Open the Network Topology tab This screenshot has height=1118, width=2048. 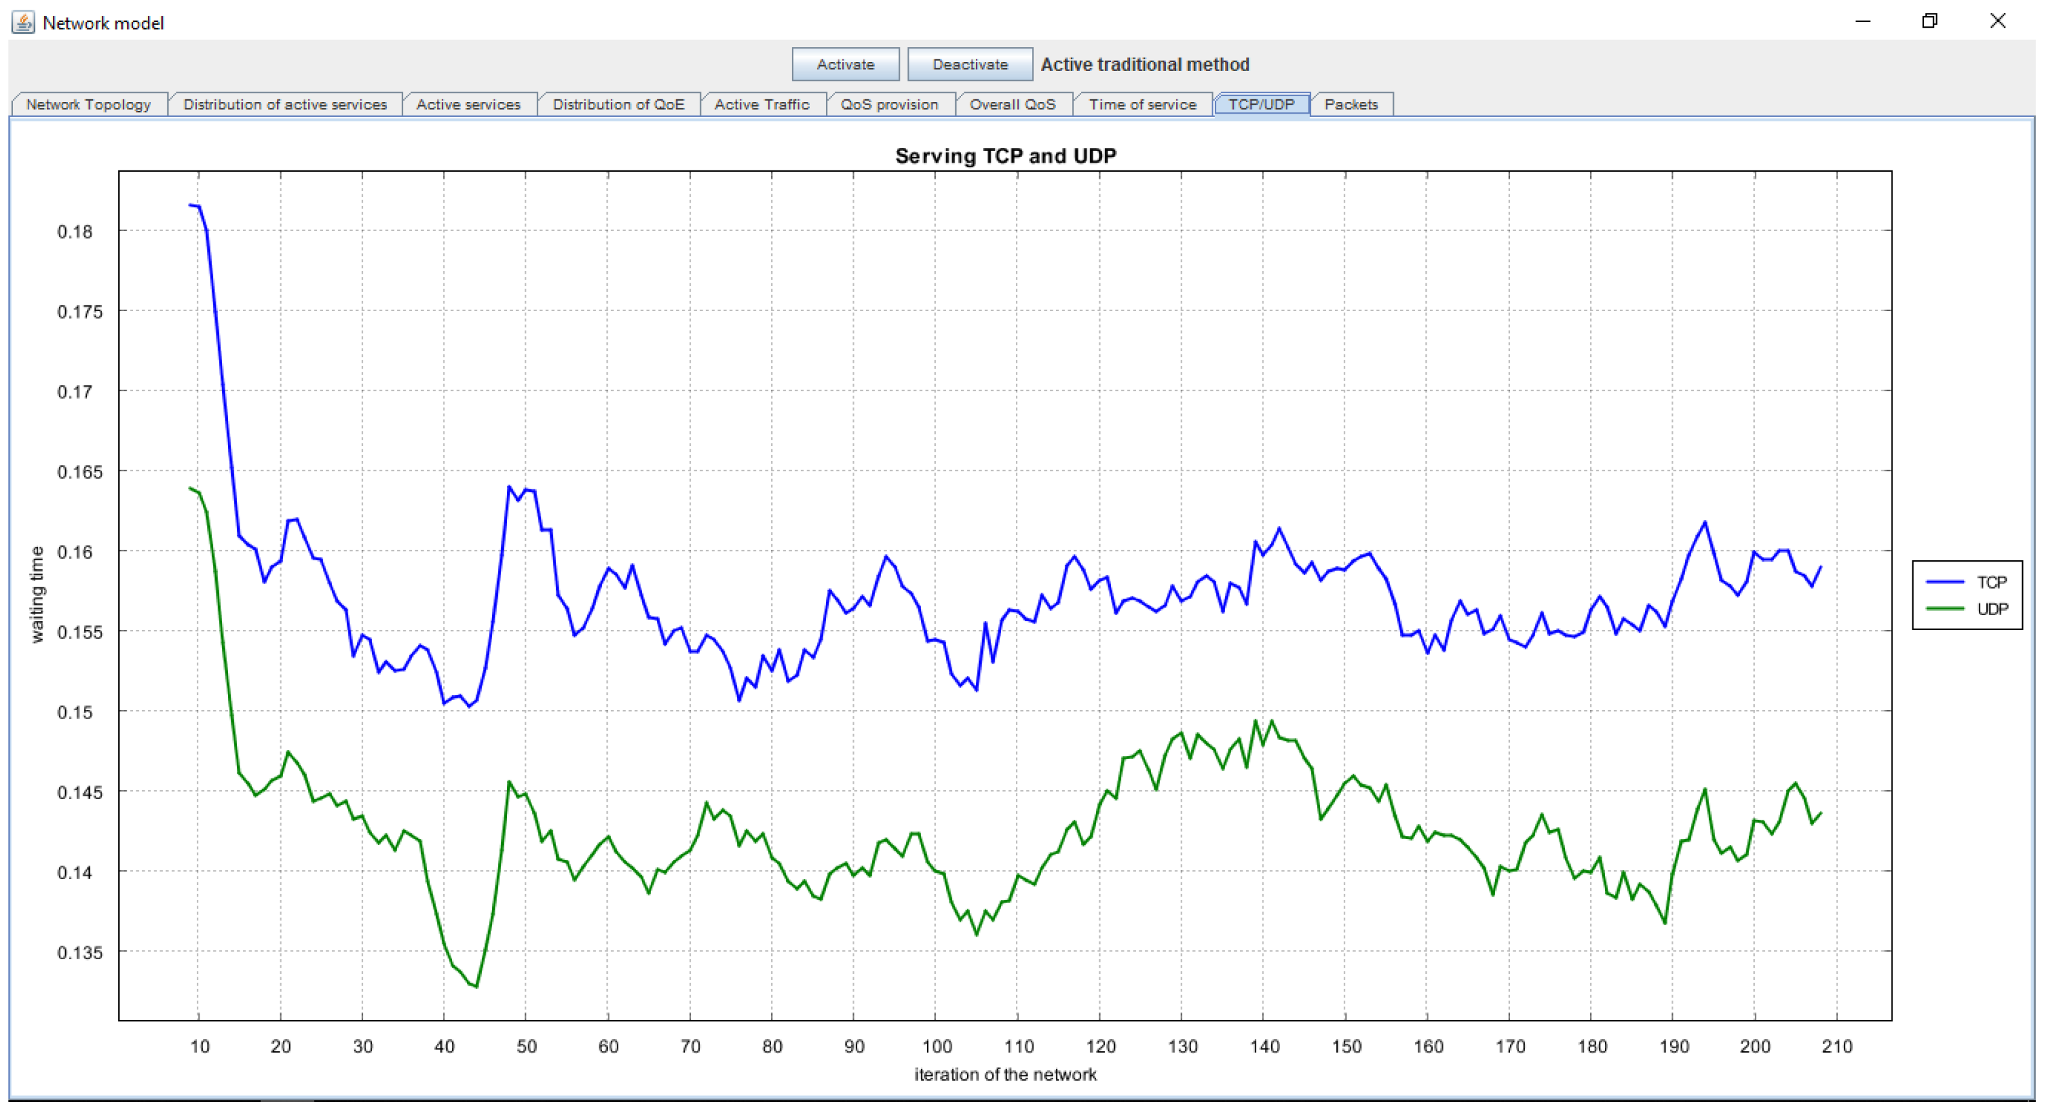[x=88, y=104]
